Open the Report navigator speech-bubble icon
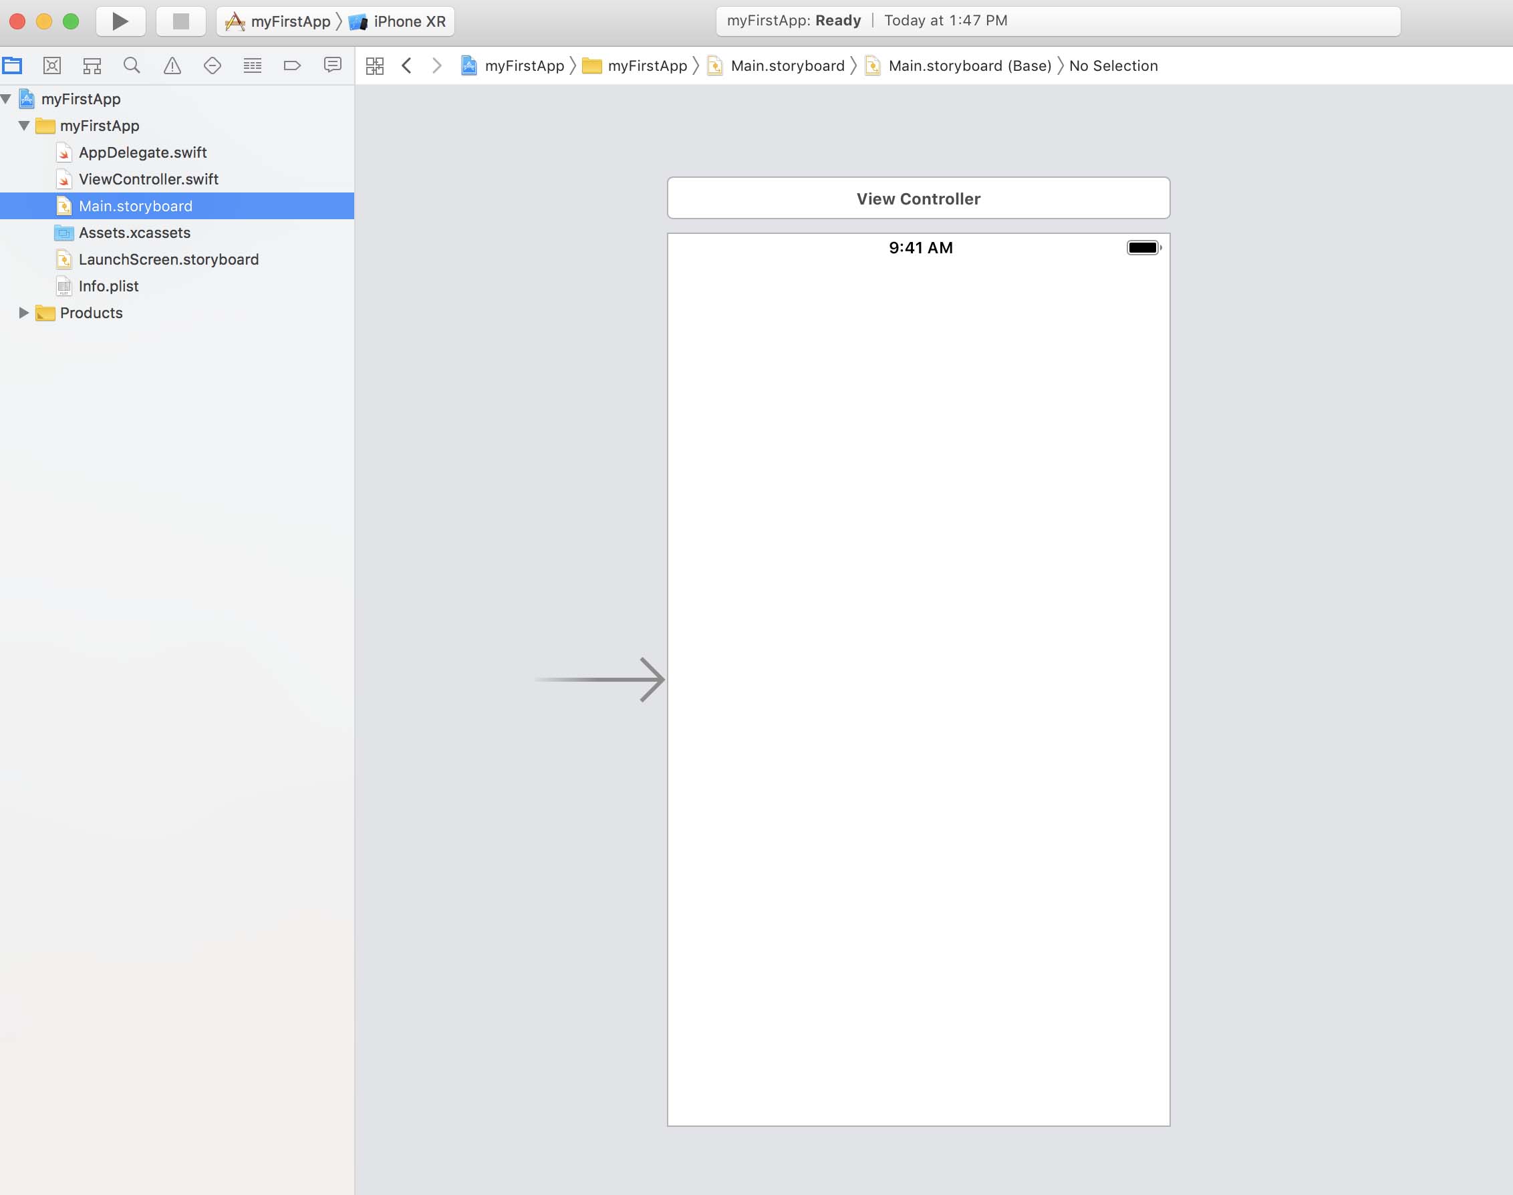The height and width of the screenshot is (1195, 1513). [332, 65]
